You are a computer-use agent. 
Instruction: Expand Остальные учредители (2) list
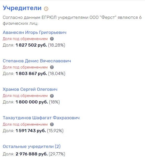click(x=32, y=146)
